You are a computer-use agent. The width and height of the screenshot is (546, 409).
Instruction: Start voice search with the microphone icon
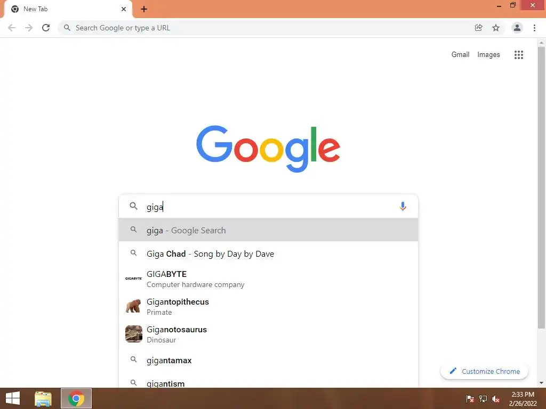coord(403,207)
